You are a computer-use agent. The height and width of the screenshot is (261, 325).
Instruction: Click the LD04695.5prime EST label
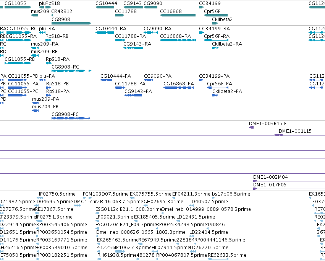54,202
